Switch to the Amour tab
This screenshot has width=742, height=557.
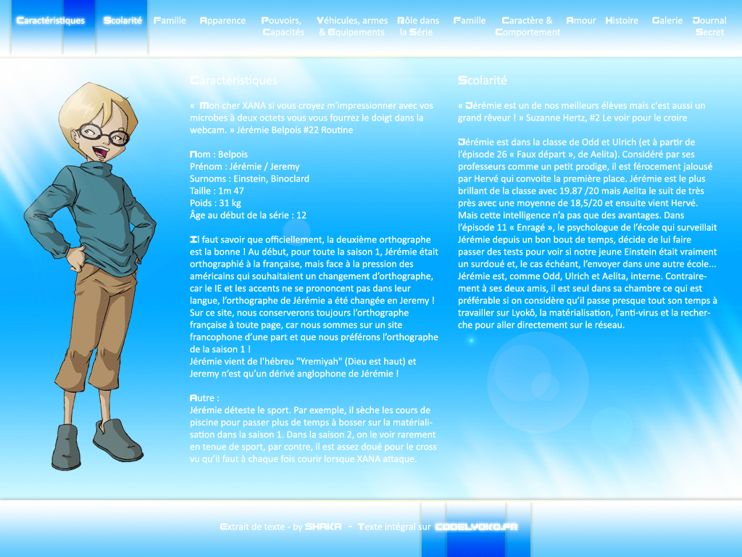(x=581, y=21)
